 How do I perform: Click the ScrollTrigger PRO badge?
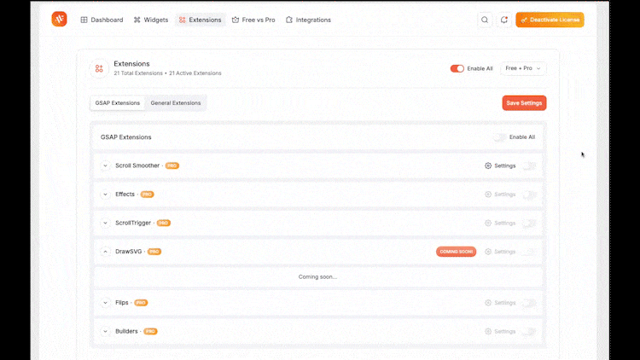point(164,223)
